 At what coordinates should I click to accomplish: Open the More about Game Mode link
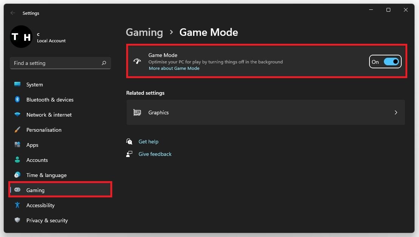coord(174,68)
